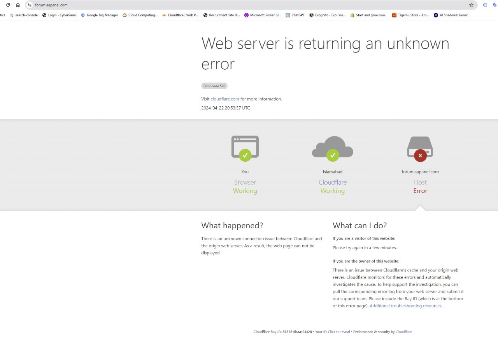Click the host server error icon
Viewport: 498px width, 342px height.
(420, 149)
